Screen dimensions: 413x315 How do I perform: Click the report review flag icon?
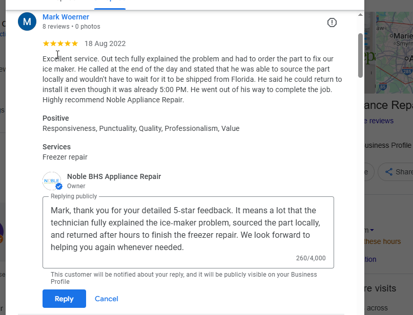(332, 22)
